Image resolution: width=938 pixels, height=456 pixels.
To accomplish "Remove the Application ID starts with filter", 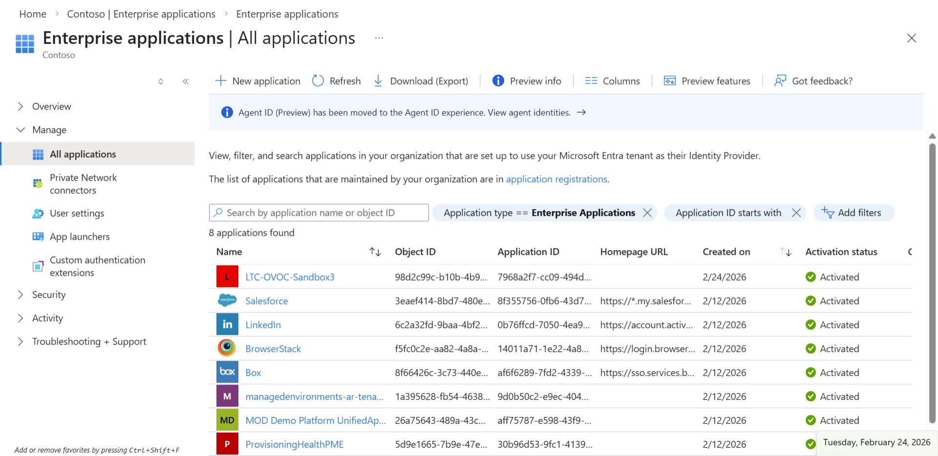I will coord(796,212).
